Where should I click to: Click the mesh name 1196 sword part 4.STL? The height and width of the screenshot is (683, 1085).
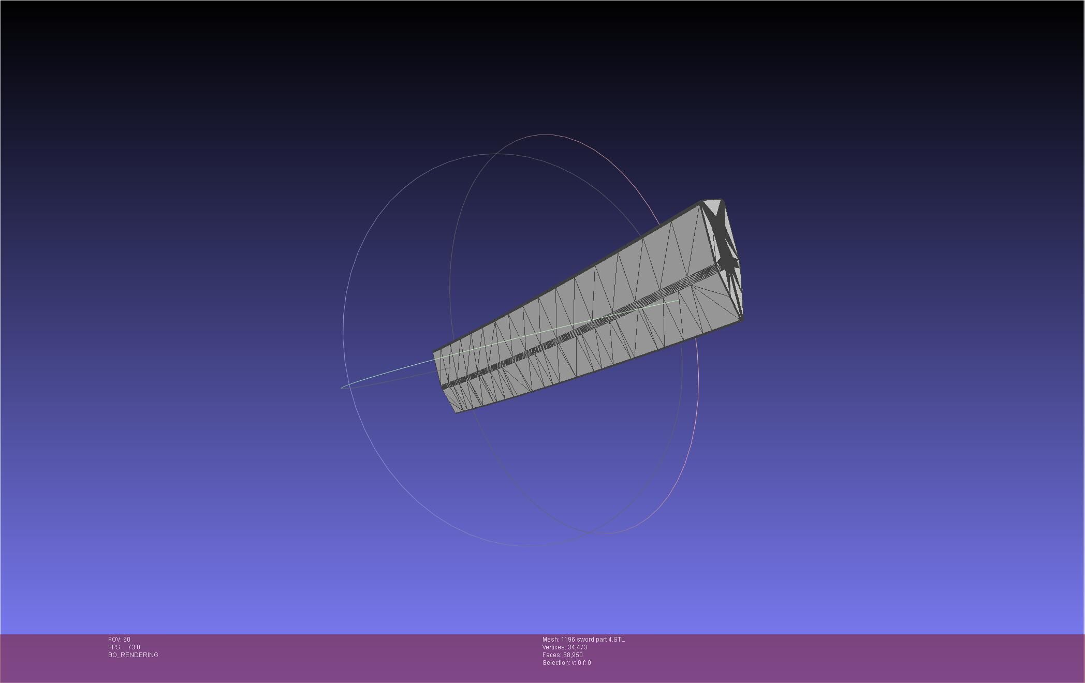point(583,640)
